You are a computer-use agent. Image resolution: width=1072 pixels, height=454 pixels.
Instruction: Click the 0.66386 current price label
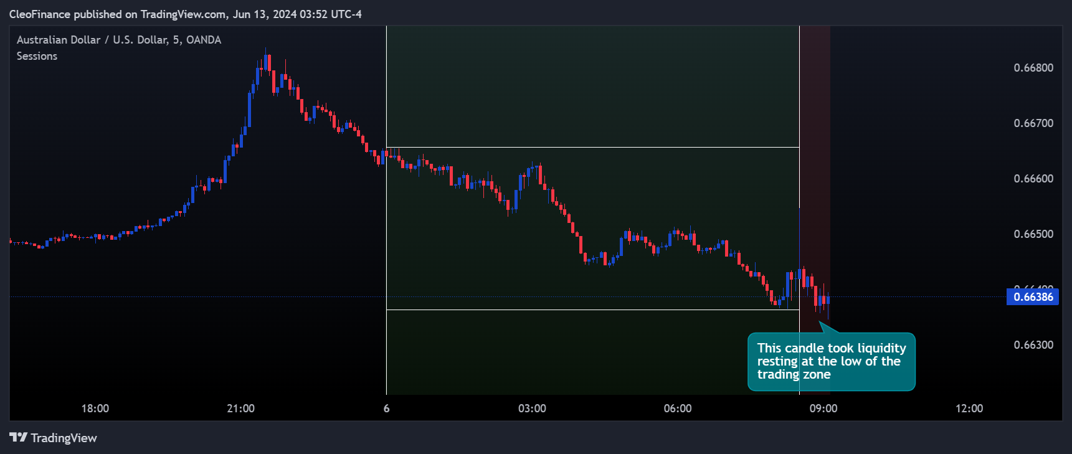tap(1033, 297)
